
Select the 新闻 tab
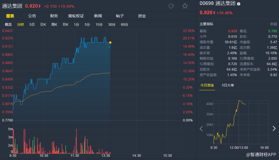click(98, 16)
